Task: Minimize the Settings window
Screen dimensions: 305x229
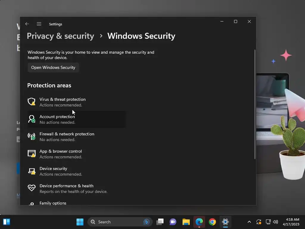Action: click(222, 21)
